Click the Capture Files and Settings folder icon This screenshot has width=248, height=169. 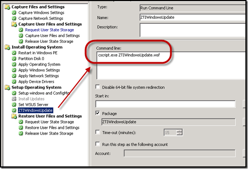(x=7, y=7)
